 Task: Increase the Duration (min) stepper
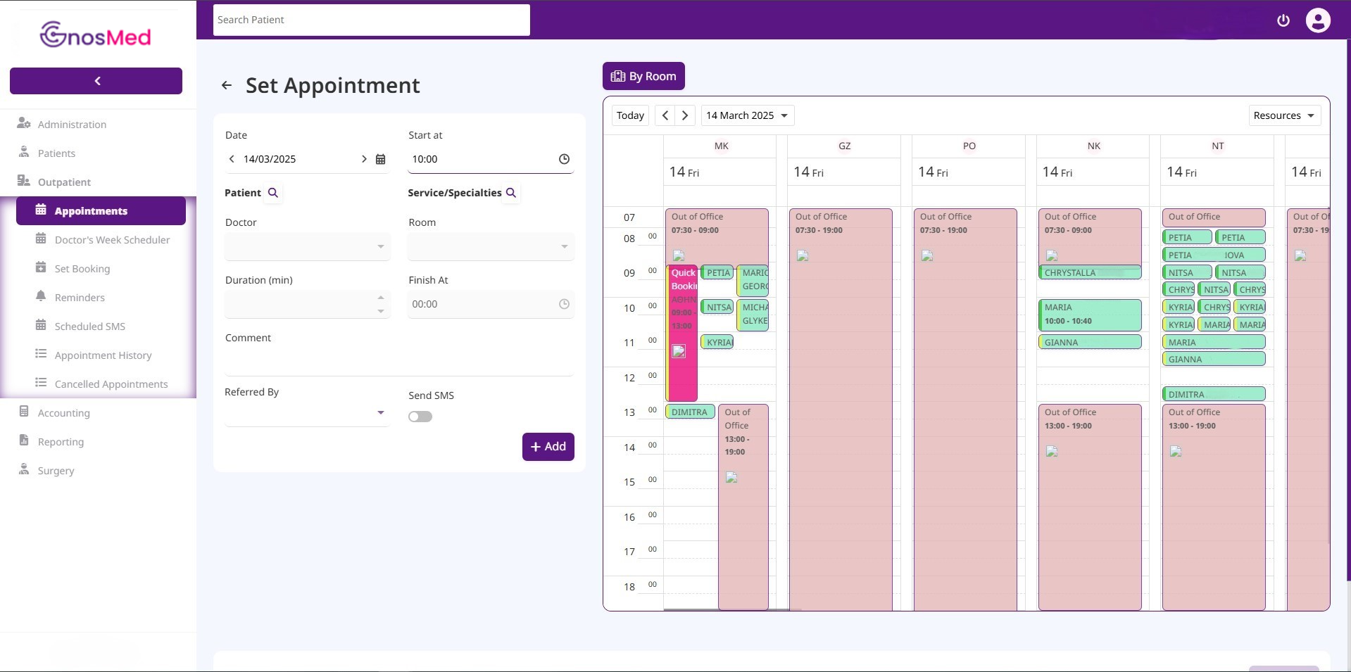coord(381,298)
